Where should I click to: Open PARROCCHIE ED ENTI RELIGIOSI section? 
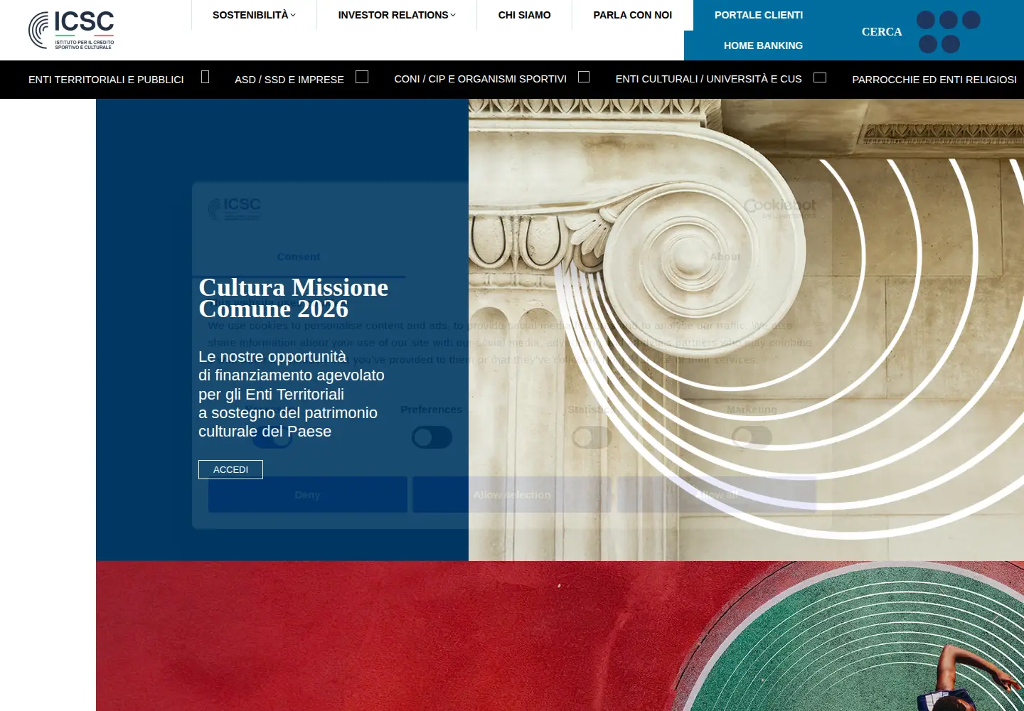[934, 80]
